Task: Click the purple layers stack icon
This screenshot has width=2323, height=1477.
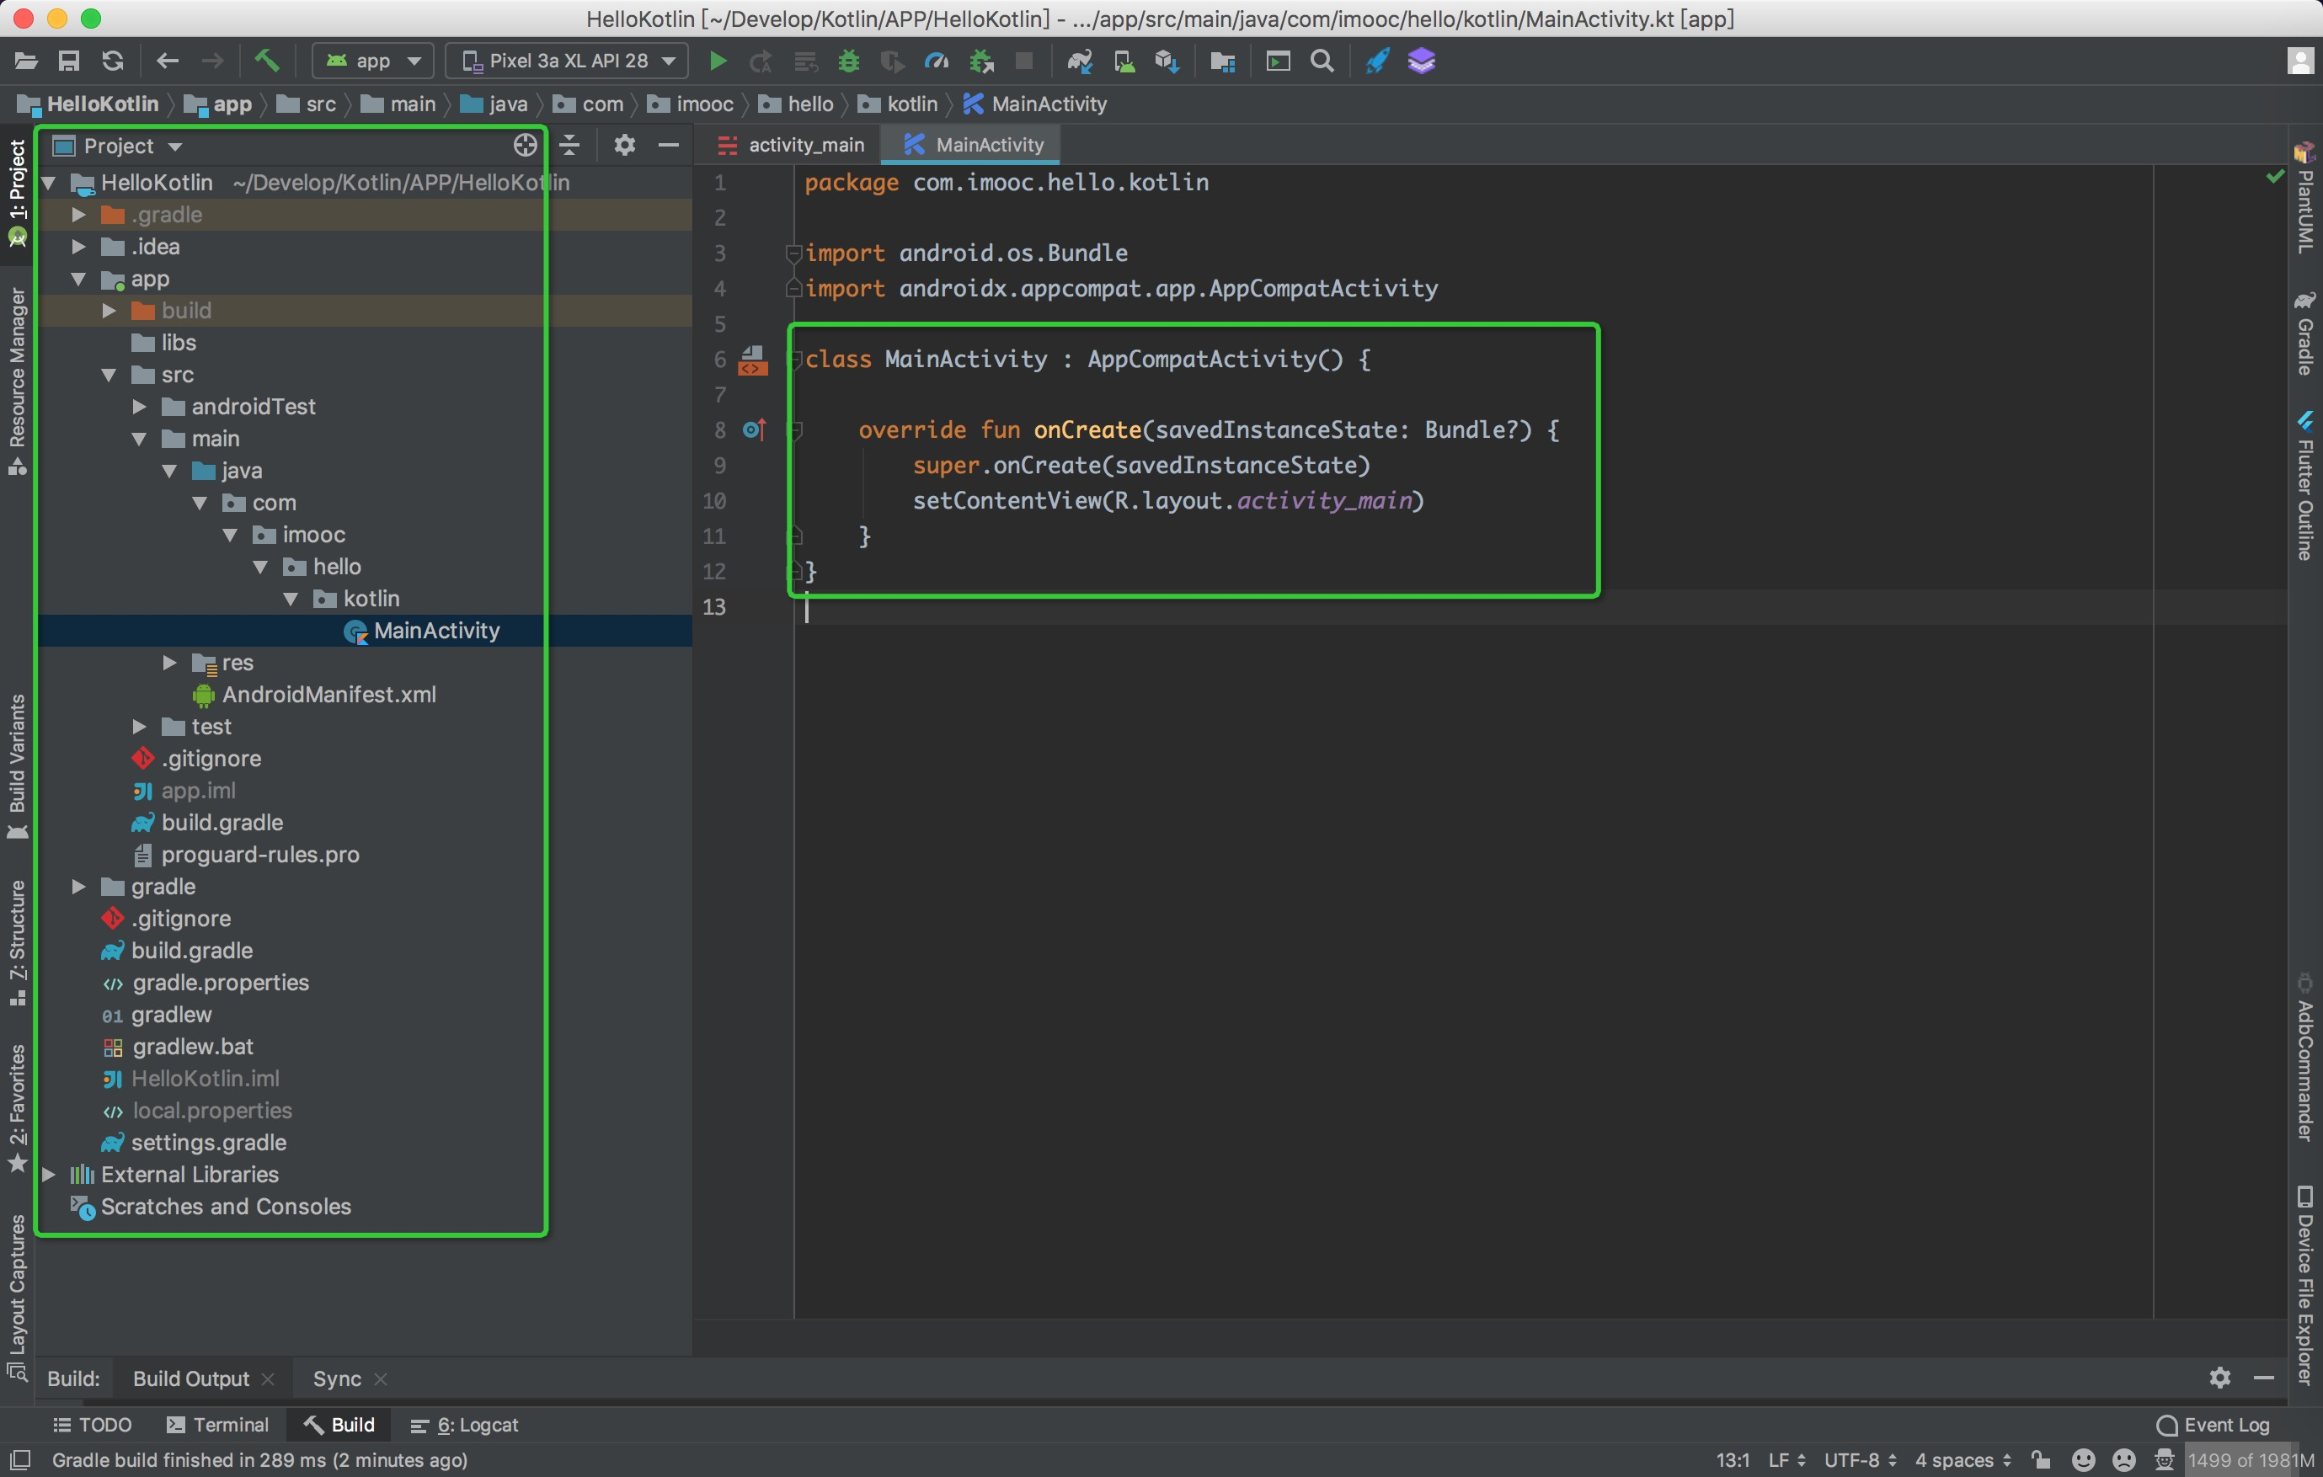Action: [1421, 61]
